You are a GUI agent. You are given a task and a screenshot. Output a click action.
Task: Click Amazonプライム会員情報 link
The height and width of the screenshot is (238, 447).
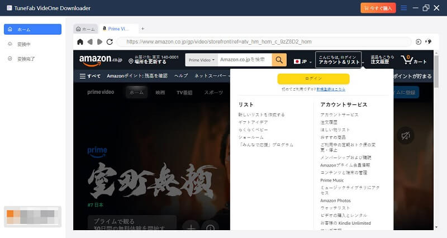(345, 165)
